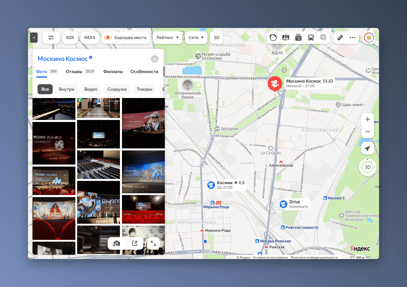Switch to the Особенности tab

pos(144,72)
